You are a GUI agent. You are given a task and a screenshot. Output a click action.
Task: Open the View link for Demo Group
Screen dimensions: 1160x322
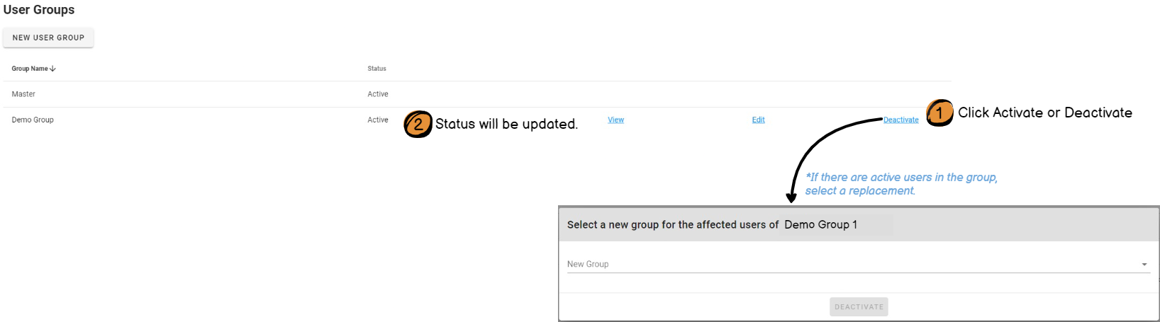615,120
